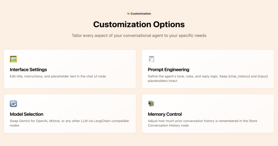Click the Customization Options main title
Image resolution: width=278 pixels, height=146 pixels.
pyautogui.click(x=139, y=24)
